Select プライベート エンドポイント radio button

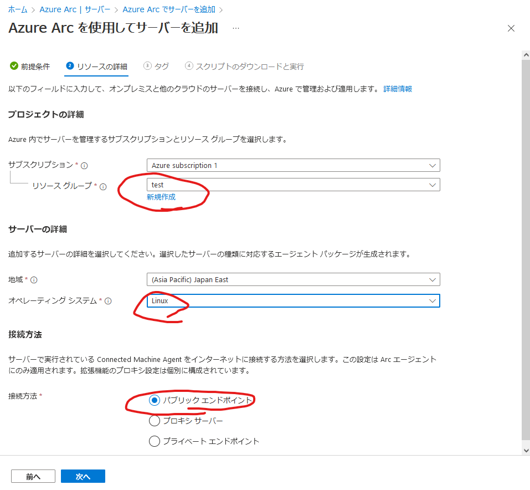(x=155, y=441)
